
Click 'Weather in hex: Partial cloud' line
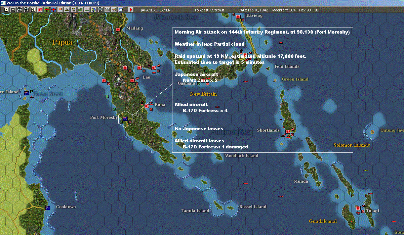210,44
